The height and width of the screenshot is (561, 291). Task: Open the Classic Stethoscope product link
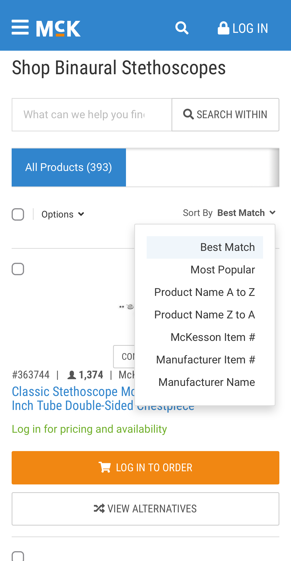point(72,392)
